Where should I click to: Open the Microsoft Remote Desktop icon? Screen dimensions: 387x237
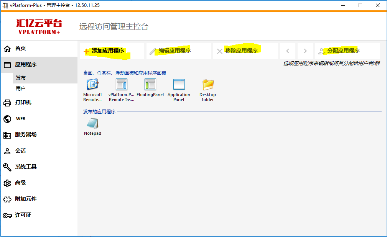[x=92, y=85]
